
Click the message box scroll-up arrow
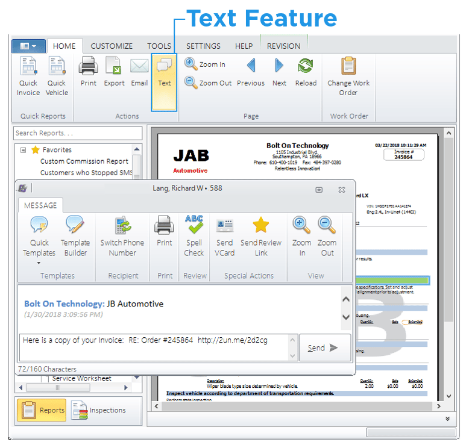tap(292, 340)
